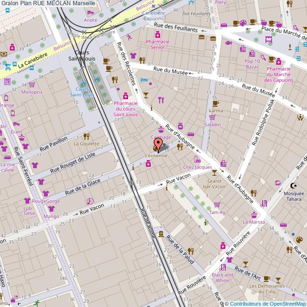Select the Pharmacie Senior pharmacy icon

157,34
